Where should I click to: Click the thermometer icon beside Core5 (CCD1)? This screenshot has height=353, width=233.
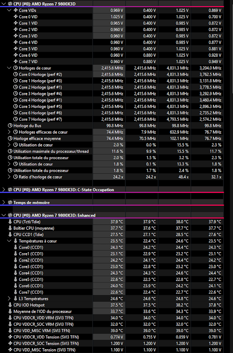[x=16, y=280]
